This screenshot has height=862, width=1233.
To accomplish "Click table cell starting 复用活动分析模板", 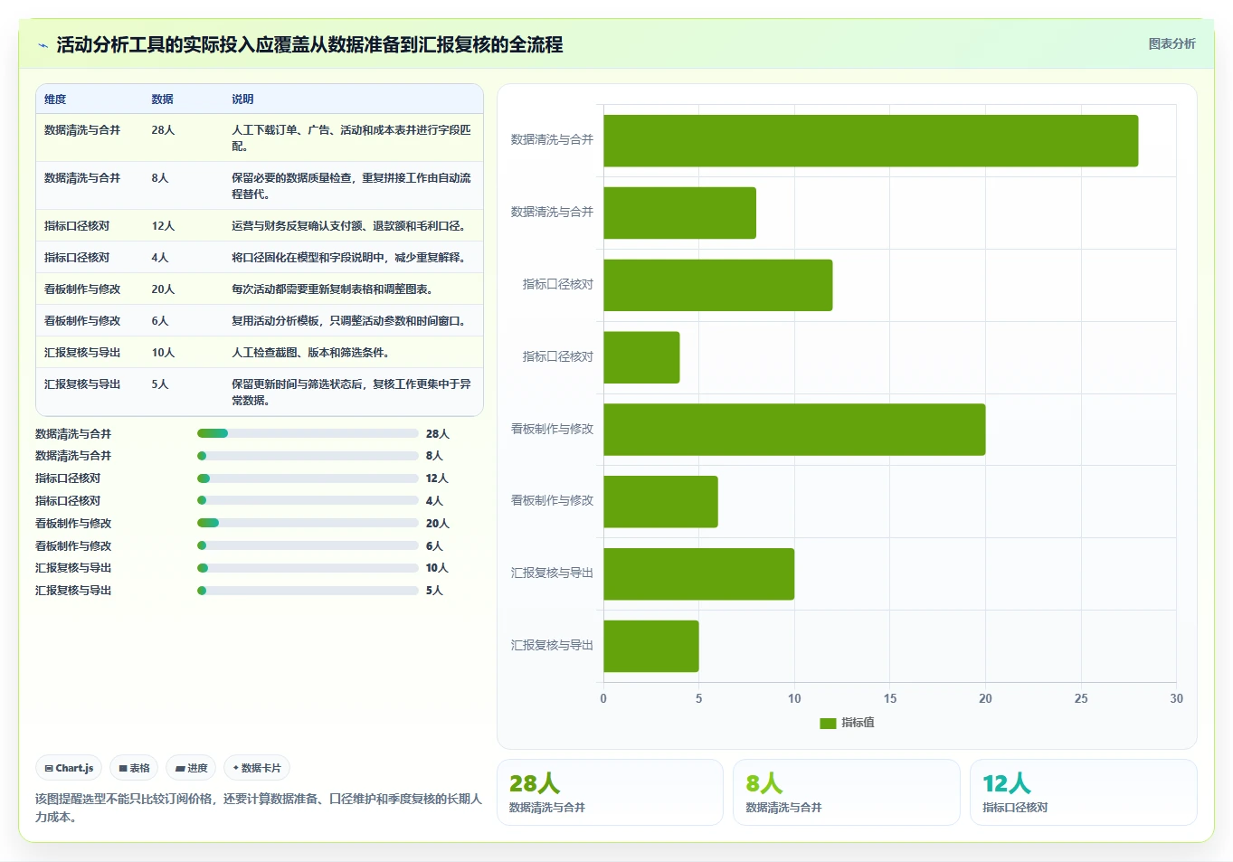I will point(352,320).
